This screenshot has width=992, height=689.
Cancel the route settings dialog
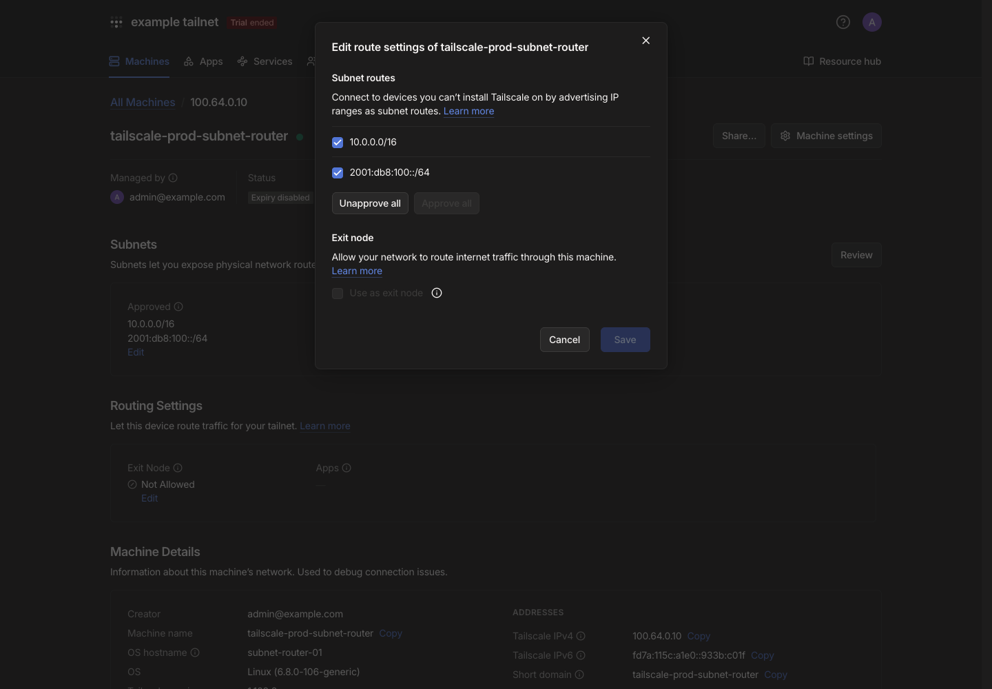pyautogui.click(x=565, y=340)
